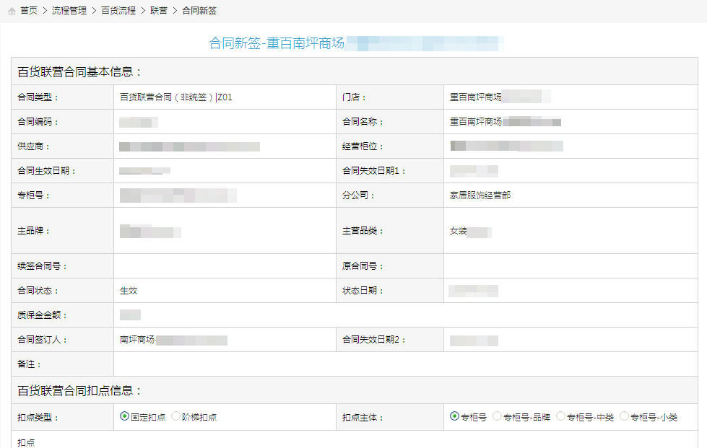Navigate to 百货流程 breadcrumb item
Image resolution: width=707 pixels, height=448 pixels.
pos(118,11)
